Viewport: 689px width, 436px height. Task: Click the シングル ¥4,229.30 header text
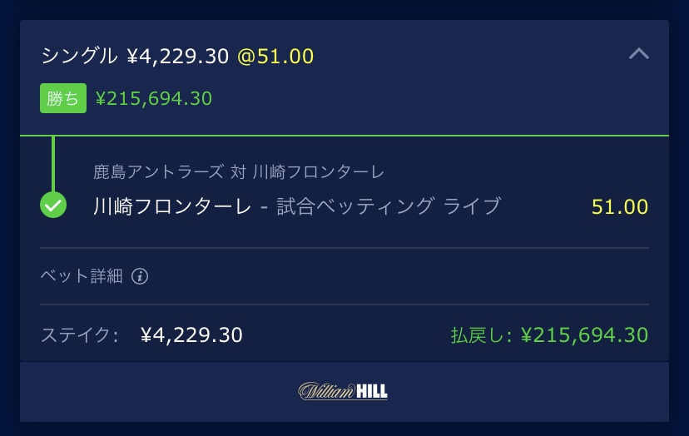point(135,57)
